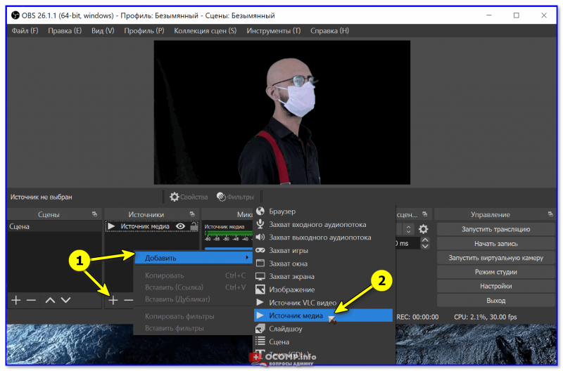This screenshot has height=371, width=563.
Task: Click Начать запись button
Action: 495,243
